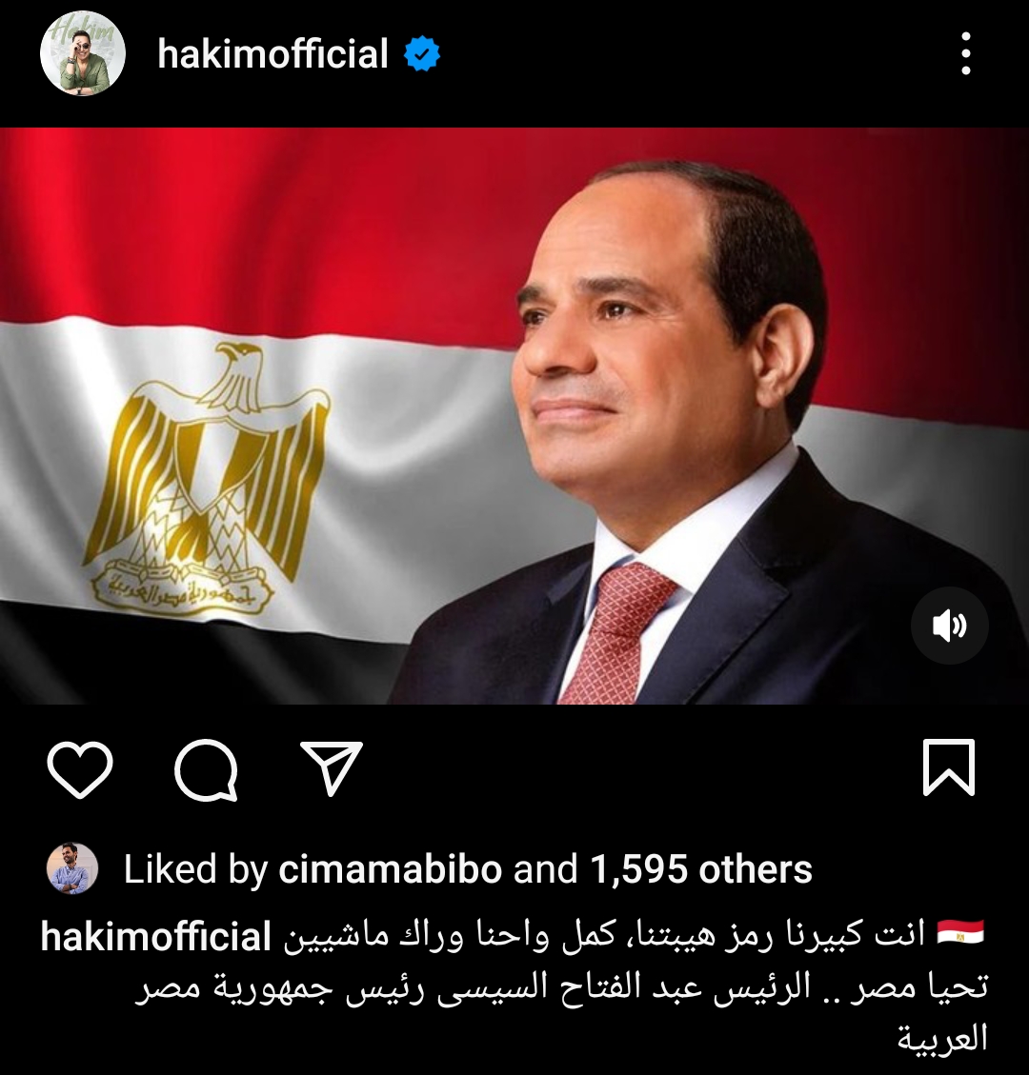Image resolution: width=1029 pixels, height=1075 pixels.
Task: View the cimamabibo liker avatar
Action: pos(72,868)
